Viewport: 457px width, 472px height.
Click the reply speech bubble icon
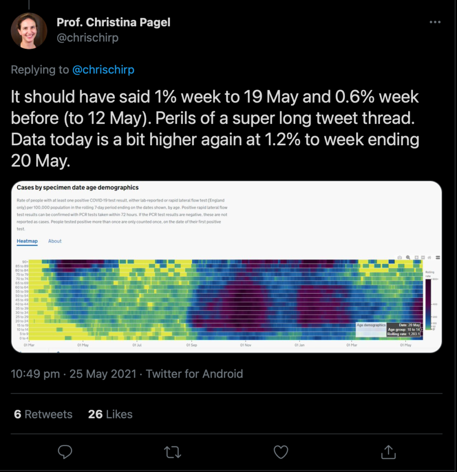pos(65,452)
